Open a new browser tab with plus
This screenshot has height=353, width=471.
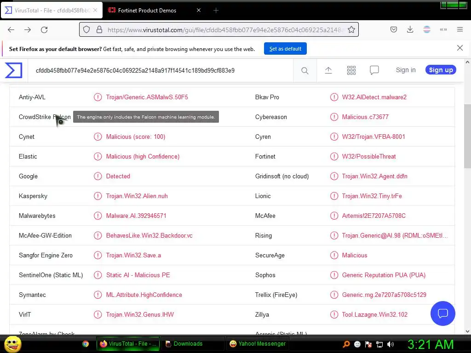coord(216,11)
